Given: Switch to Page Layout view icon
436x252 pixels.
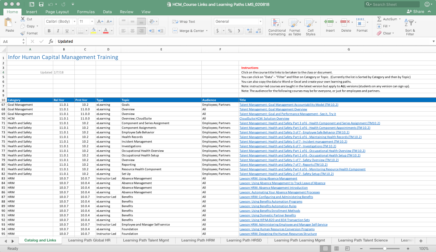Looking at the screenshot, I should coord(336,248).
